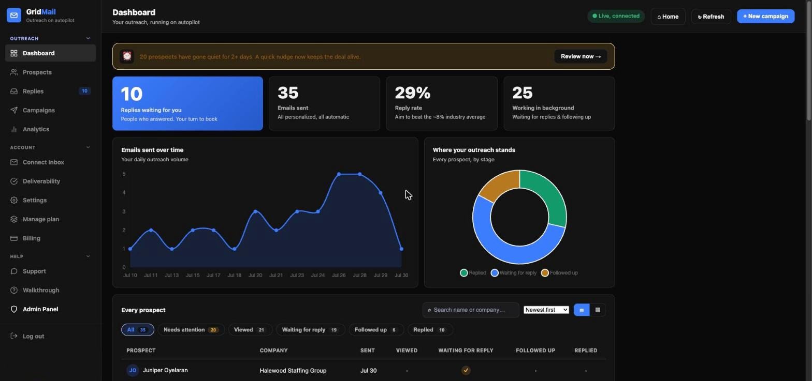Open Admin Panel shield item
Image resolution: width=812 pixels, height=381 pixels.
(x=50, y=309)
